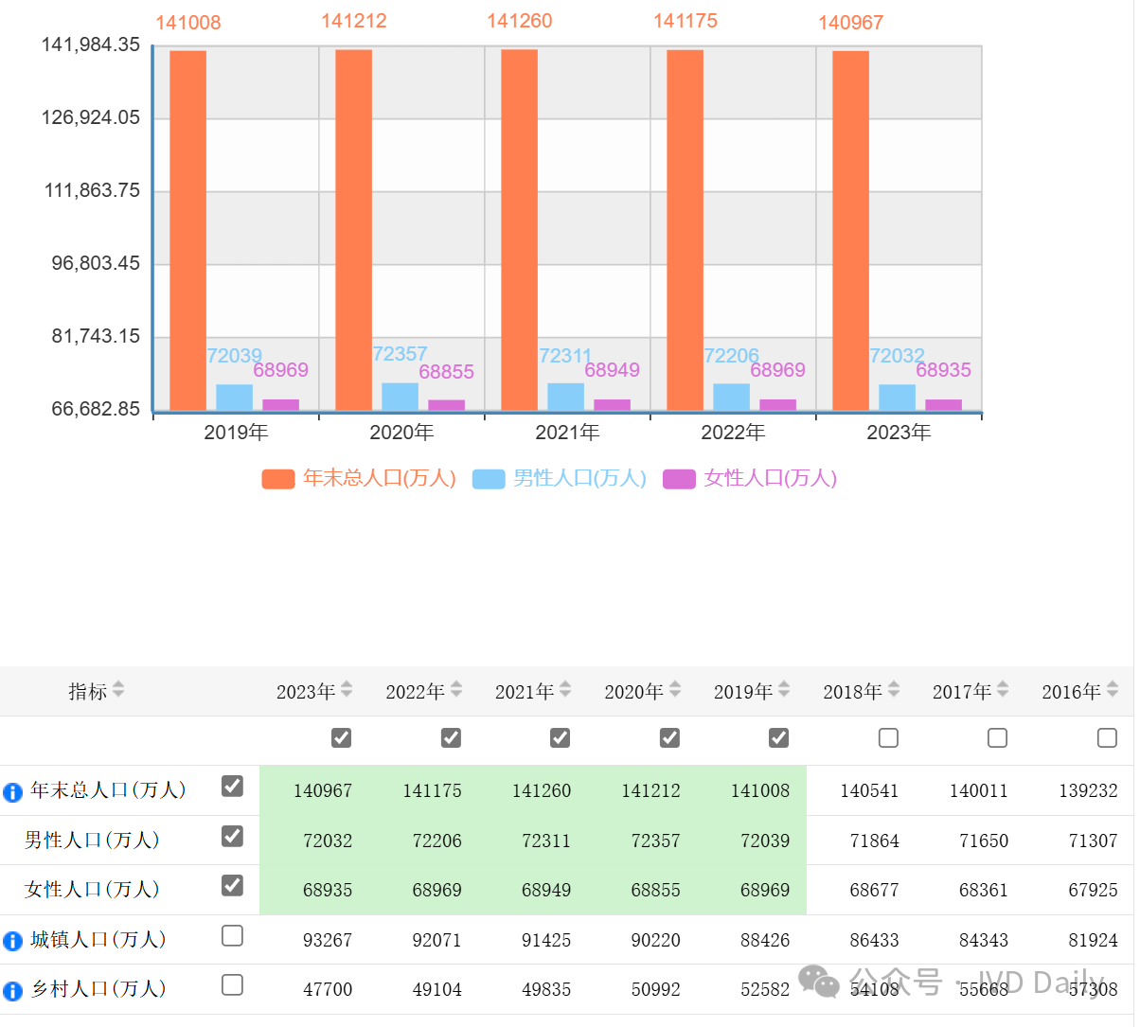
Task: Sort by 2018年 column arrows
Action: click(x=894, y=690)
